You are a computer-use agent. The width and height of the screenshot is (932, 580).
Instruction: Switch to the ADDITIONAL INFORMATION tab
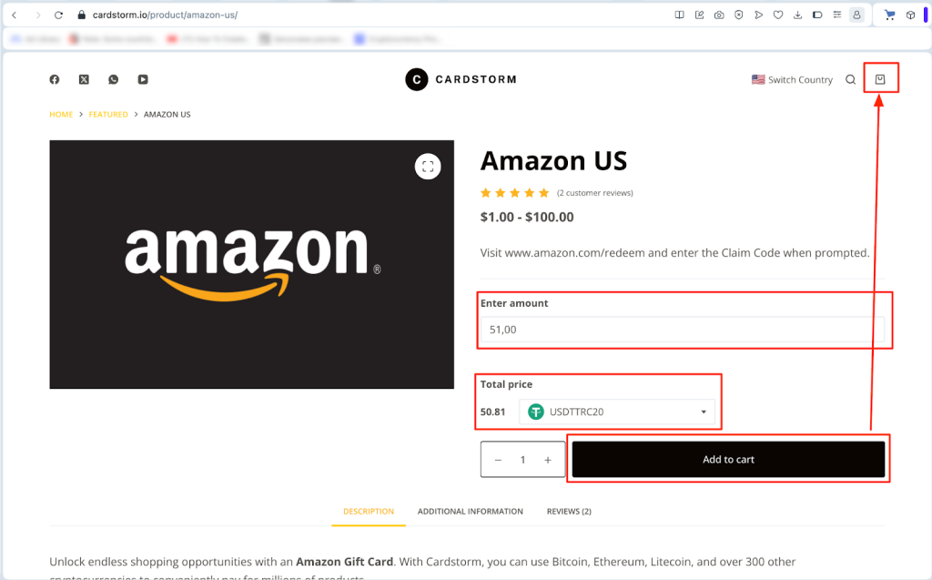click(471, 511)
